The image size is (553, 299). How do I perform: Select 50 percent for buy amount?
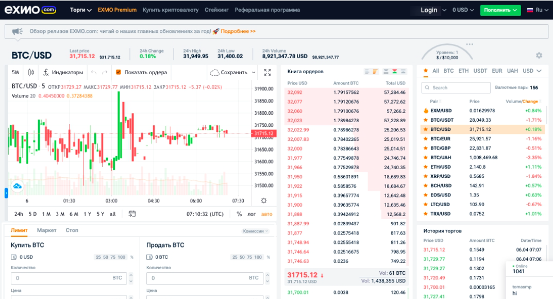tap(106, 257)
